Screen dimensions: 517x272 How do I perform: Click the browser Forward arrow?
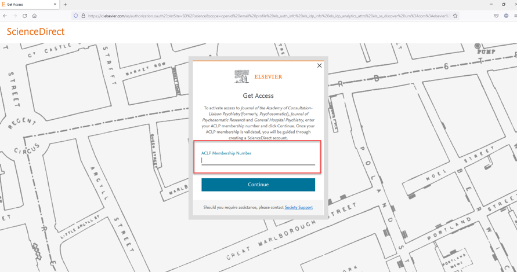coord(15,16)
